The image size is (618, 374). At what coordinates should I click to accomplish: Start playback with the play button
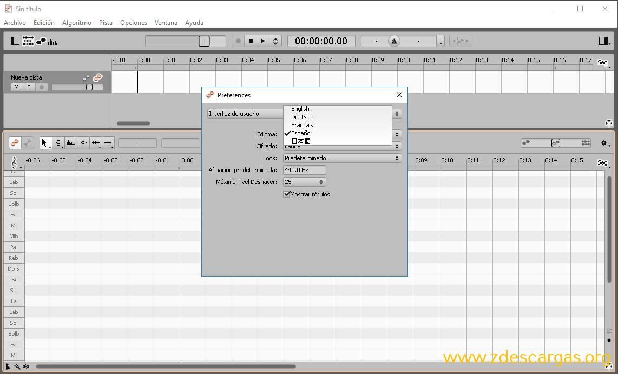click(263, 41)
